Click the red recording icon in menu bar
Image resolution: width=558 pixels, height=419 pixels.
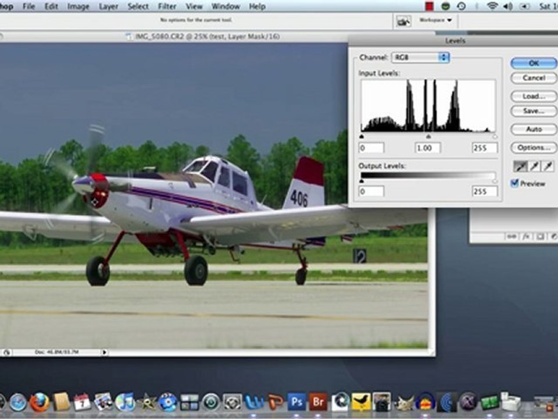coord(430,6)
